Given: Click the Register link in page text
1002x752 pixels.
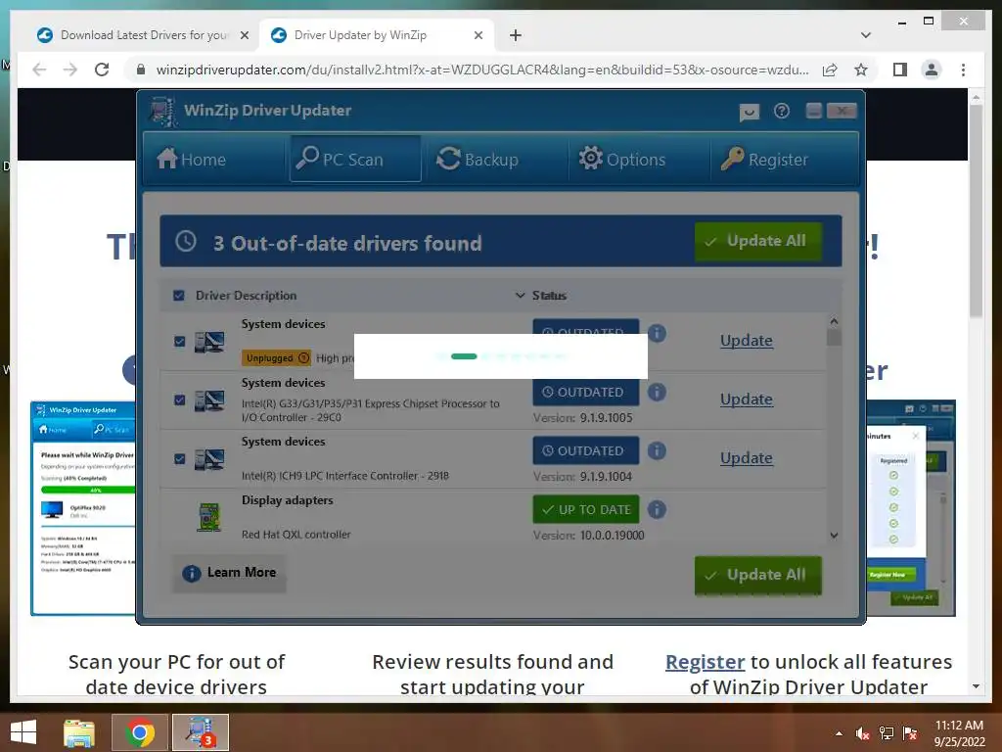Looking at the screenshot, I should point(705,662).
